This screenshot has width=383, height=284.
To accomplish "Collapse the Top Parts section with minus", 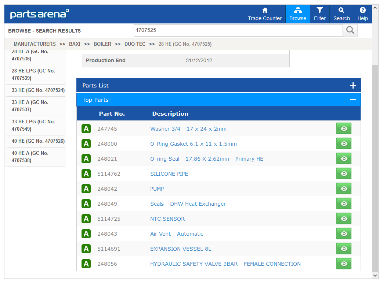I will (353, 100).
